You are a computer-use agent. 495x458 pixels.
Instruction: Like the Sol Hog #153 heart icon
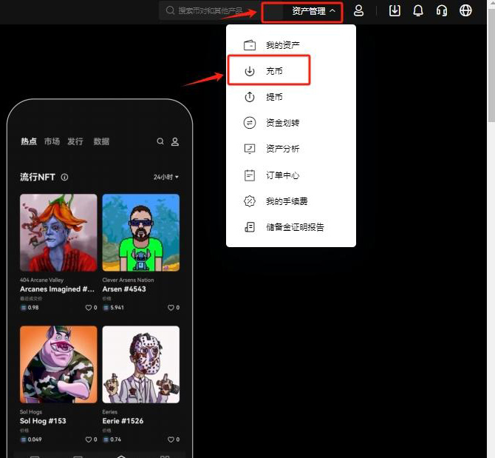(x=89, y=440)
